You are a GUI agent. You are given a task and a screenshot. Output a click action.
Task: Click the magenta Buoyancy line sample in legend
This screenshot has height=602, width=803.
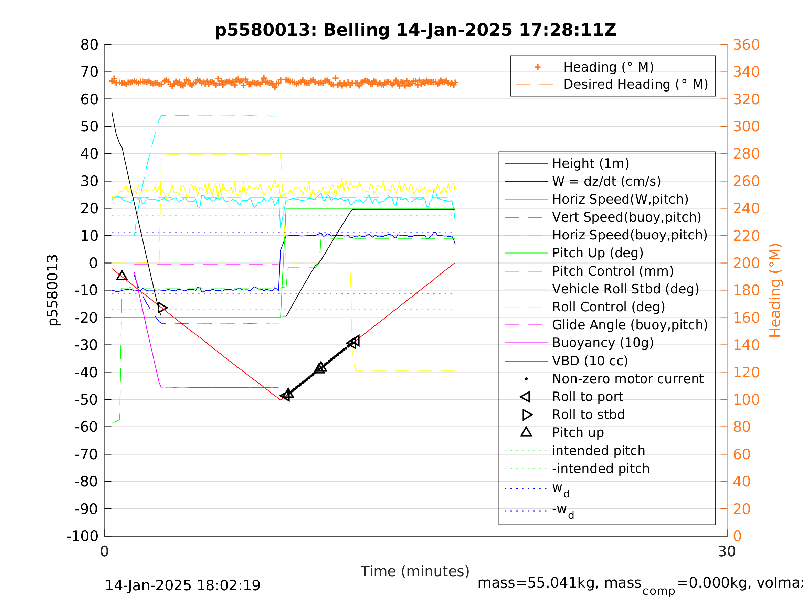tap(526, 343)
